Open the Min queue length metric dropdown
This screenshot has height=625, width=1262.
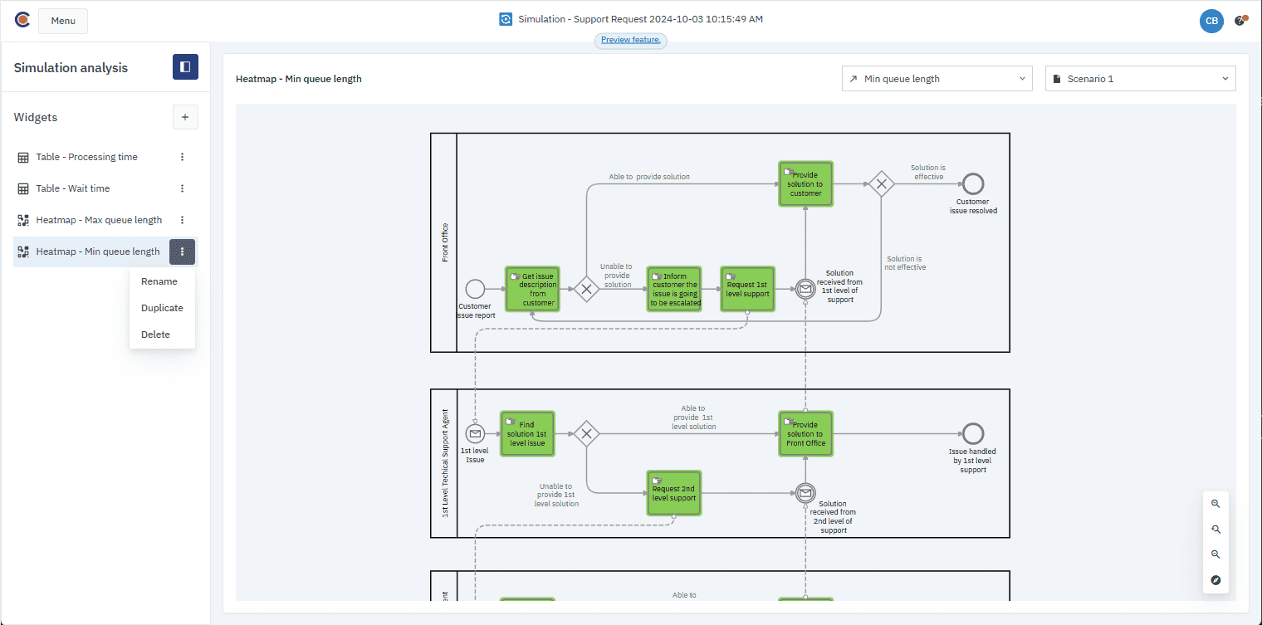[x=937, y=79]
